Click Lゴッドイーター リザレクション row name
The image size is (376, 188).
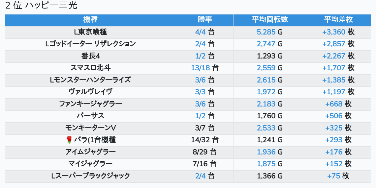coord(90,44)
